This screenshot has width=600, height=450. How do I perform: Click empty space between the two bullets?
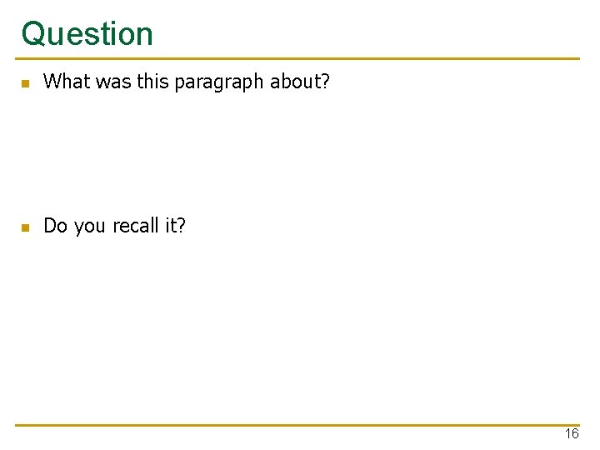(297, 153)
